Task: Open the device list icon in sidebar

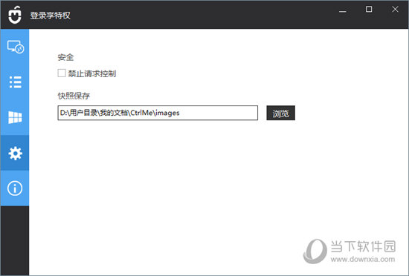Action: (x=15, y=82)
